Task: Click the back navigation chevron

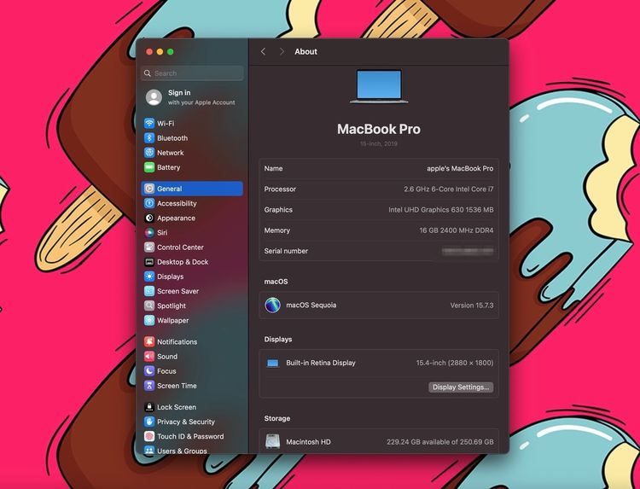Action: tap(263, 52)
